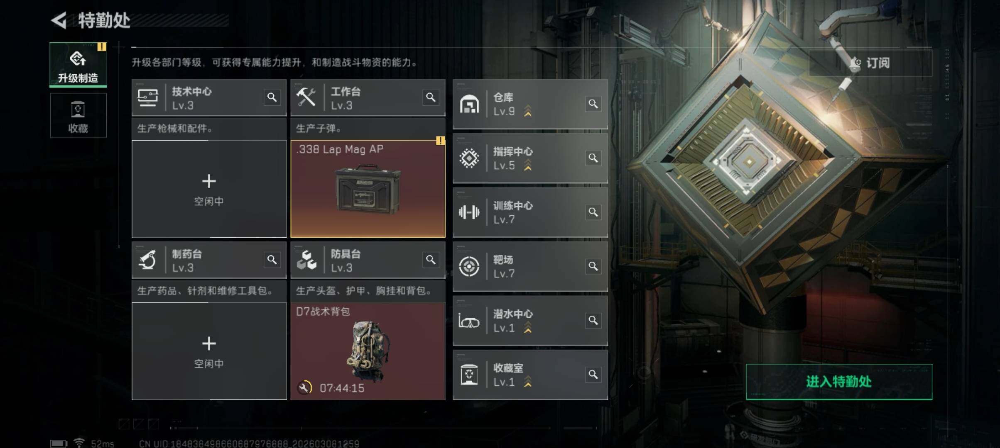Open the magnifier on 技术中心 panel
Screen dimensions: 1000x448
tap(272, 97)
